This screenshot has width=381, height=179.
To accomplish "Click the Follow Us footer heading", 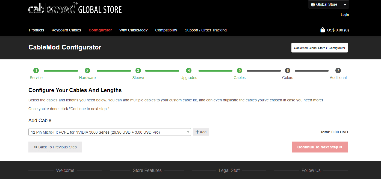I will coord(311,170).
